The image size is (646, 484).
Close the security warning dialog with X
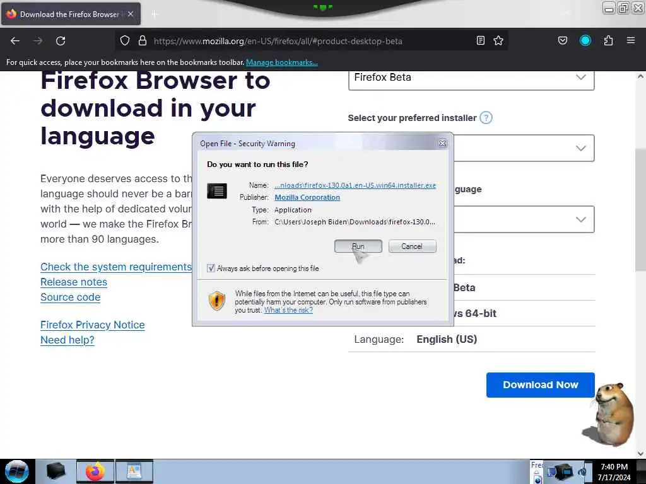click(x=442, y=143)
